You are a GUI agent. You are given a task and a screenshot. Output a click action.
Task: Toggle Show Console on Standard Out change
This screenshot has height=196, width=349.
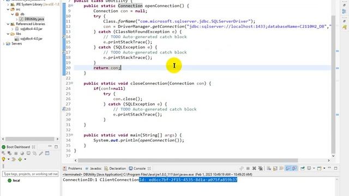(x=288, y=168)
